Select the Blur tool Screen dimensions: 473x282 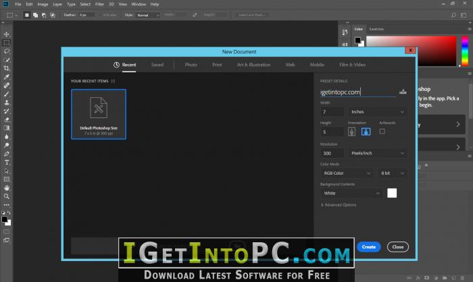(x=6, y=136)
